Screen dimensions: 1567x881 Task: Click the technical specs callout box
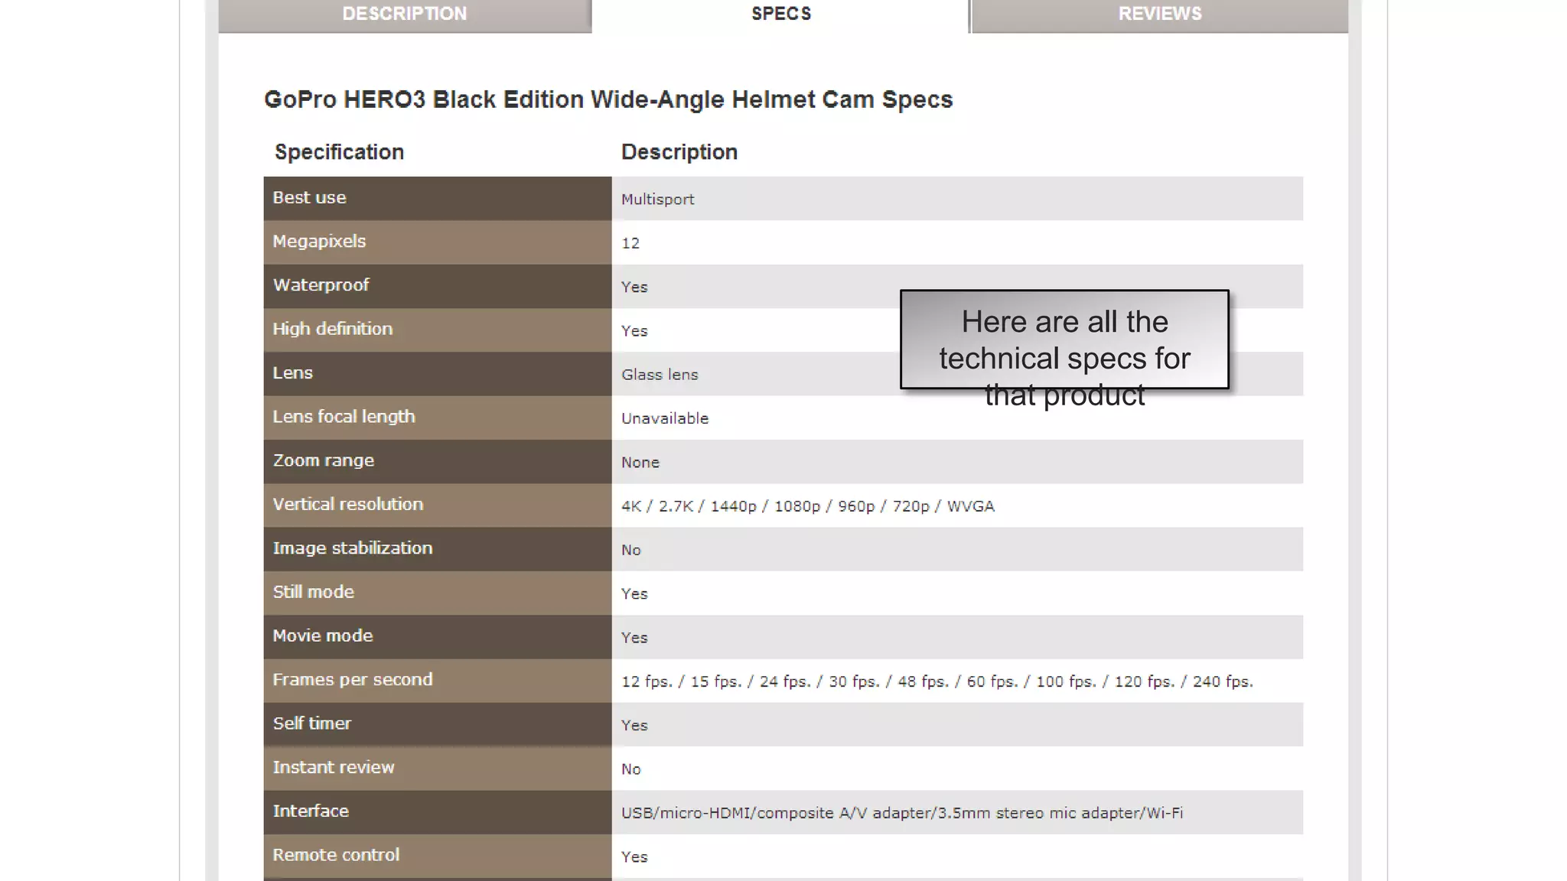[1064, 340]
